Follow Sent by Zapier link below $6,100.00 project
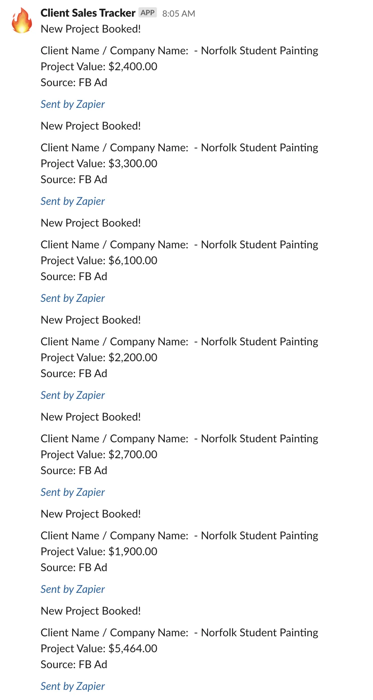The image size is (373, 700). [x=73, y=298]
